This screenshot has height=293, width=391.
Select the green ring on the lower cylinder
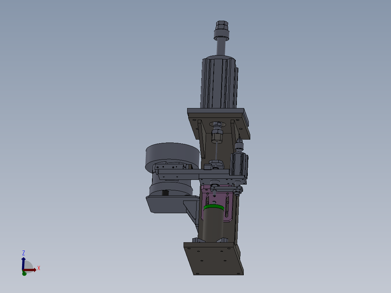[x=214, y=207]
